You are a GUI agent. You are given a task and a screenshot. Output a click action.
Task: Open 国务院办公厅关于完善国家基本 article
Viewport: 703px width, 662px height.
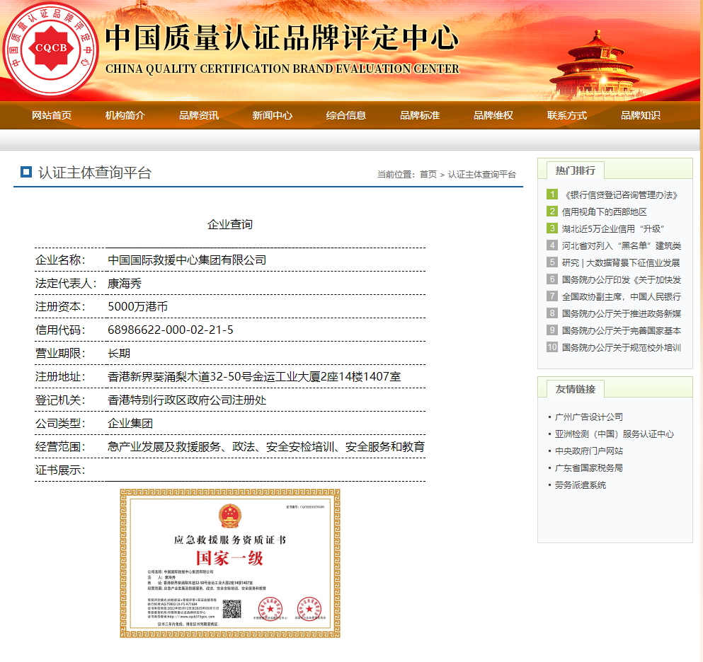point(622,331)
